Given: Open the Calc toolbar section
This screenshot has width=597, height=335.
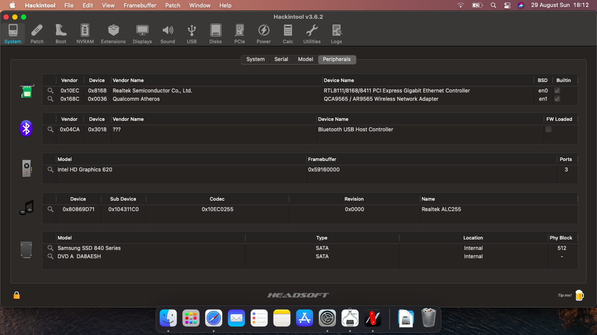Looking at the screenshot, I should 288,34.
